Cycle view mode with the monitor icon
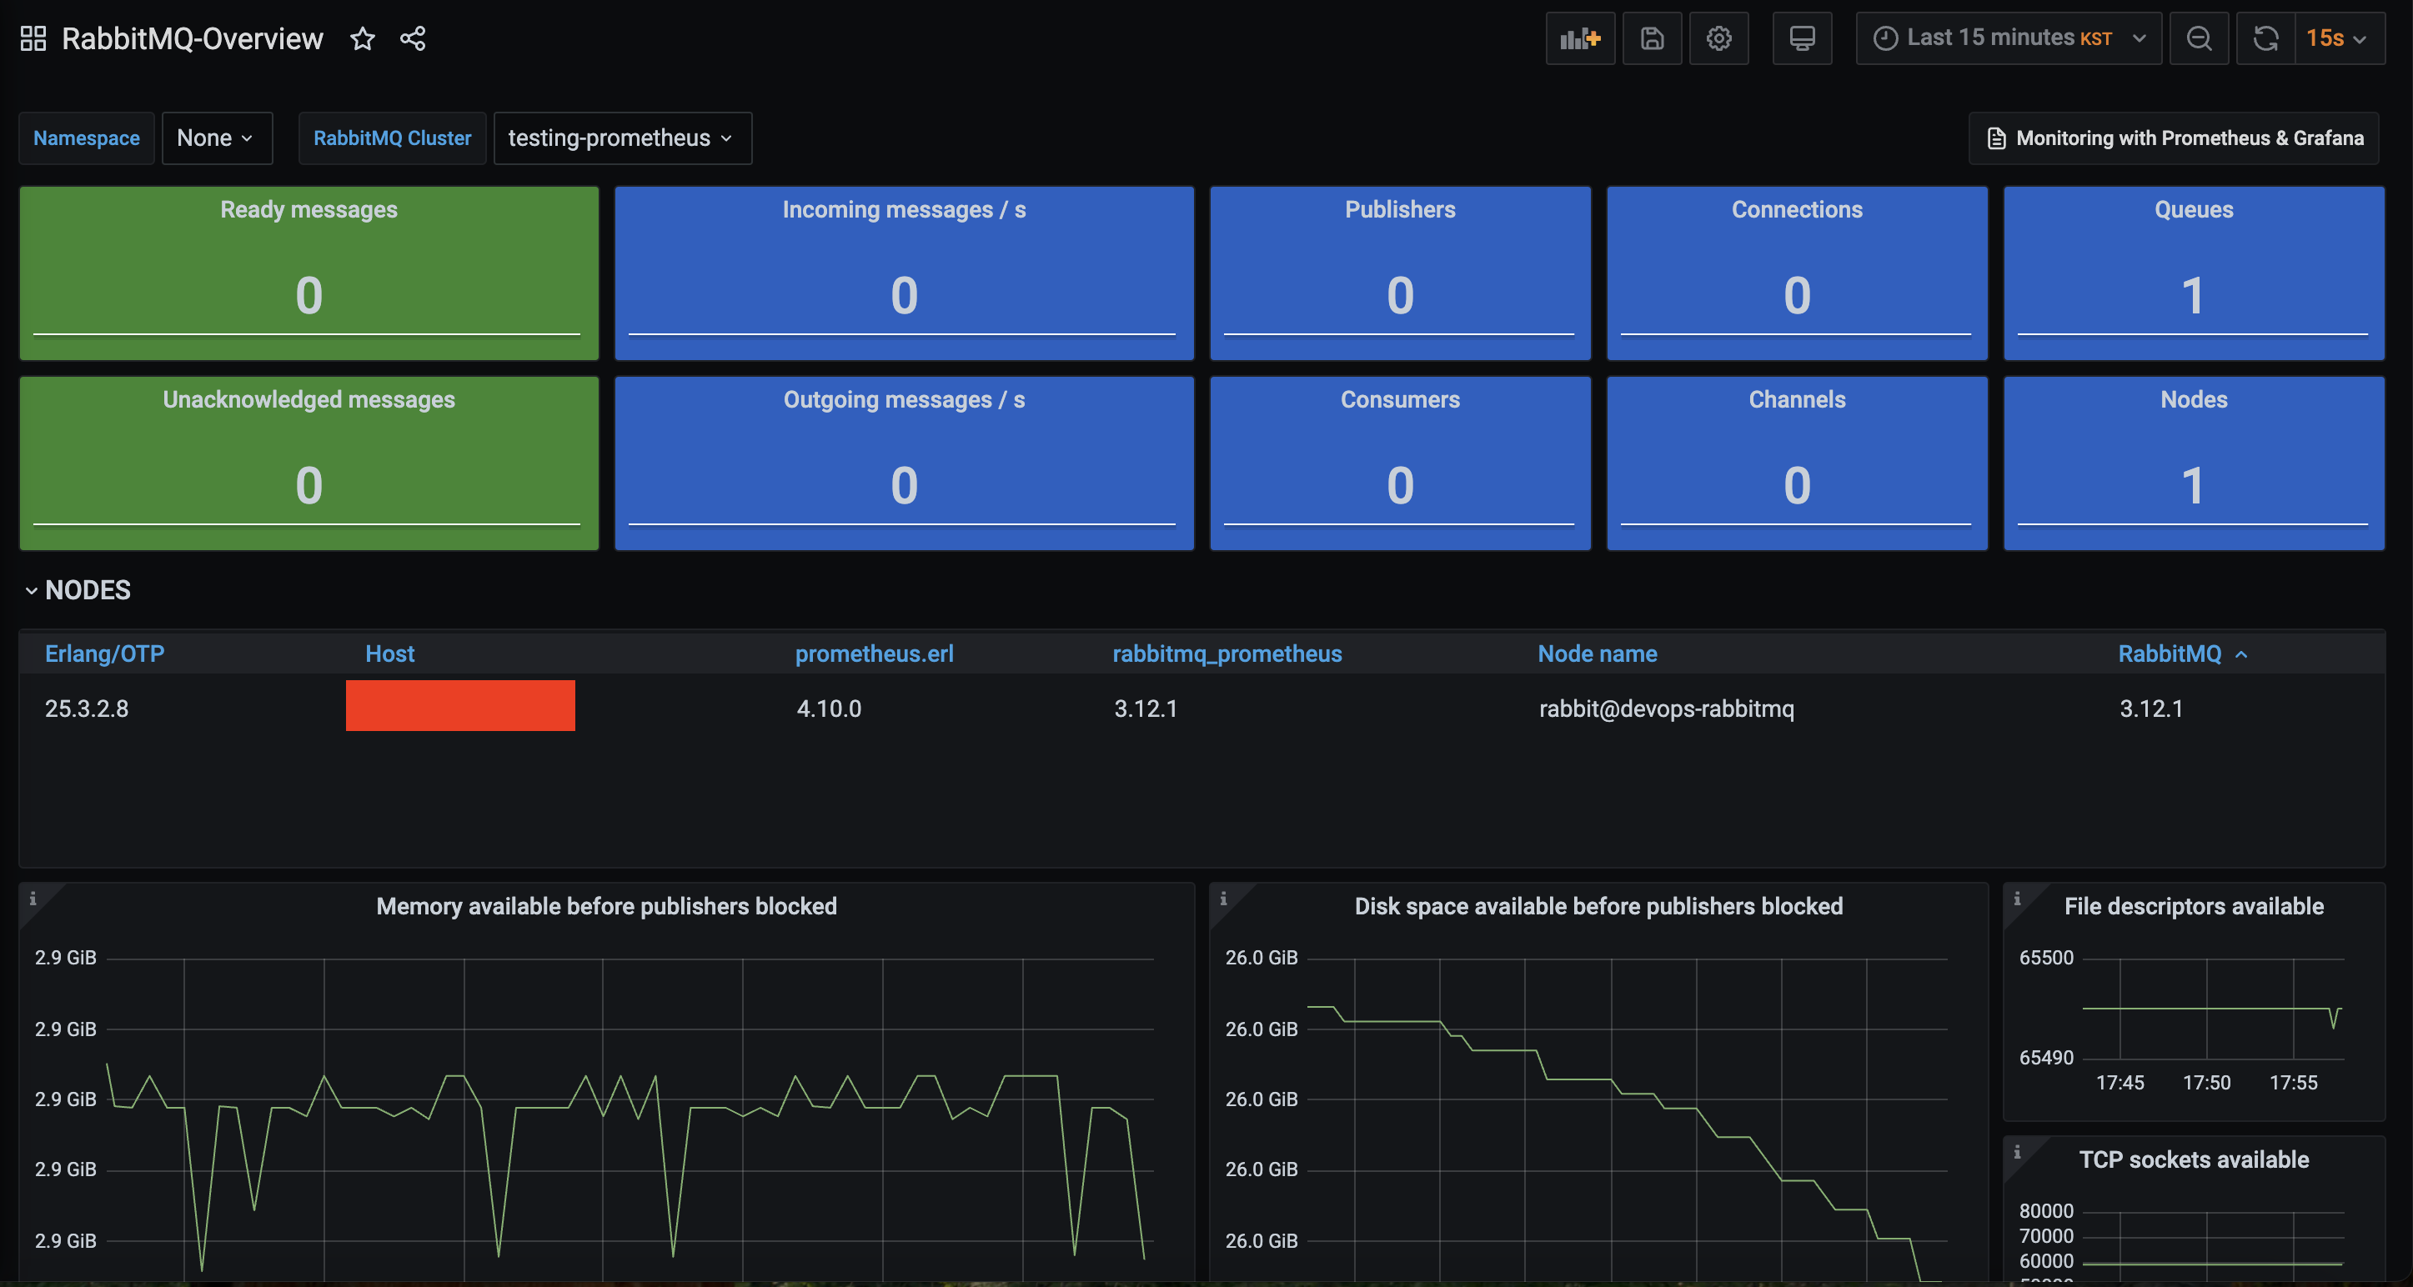Image resolution: width=2413 pixels, height=1287 pixels. (x=1801, y=38)
